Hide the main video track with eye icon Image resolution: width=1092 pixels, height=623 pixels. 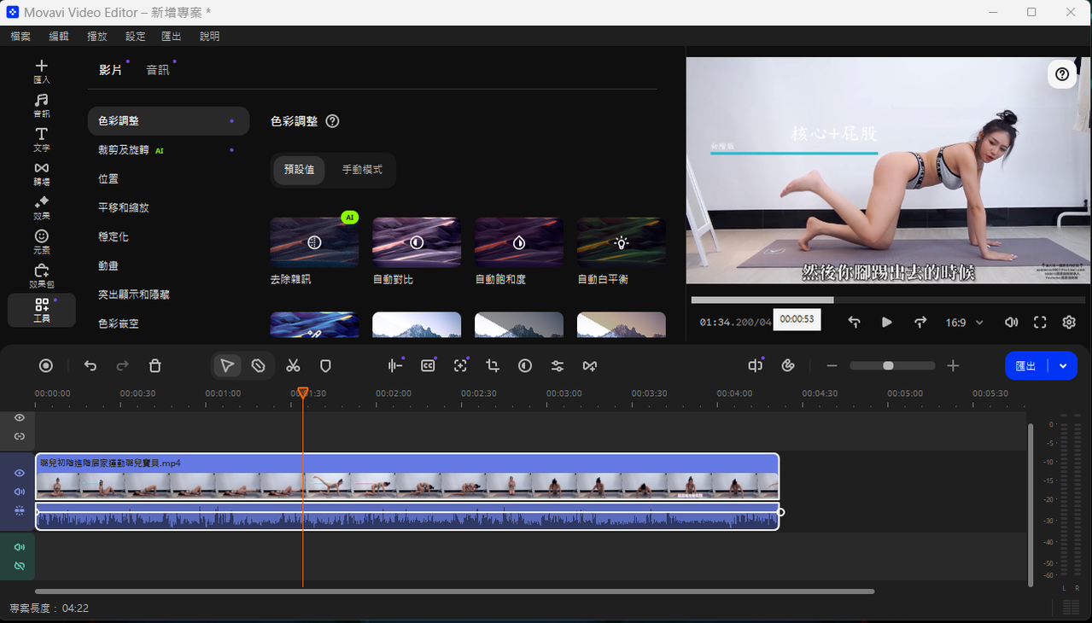pos(19,473)
